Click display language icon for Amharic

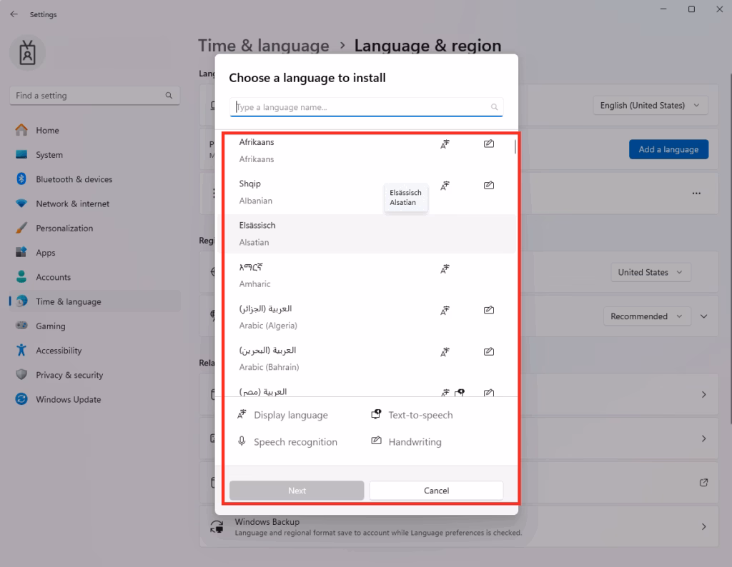[x=445, y=269]
